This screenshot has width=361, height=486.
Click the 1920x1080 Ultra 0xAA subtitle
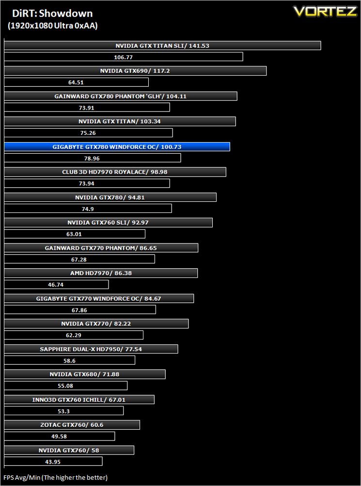pos(53,26)
